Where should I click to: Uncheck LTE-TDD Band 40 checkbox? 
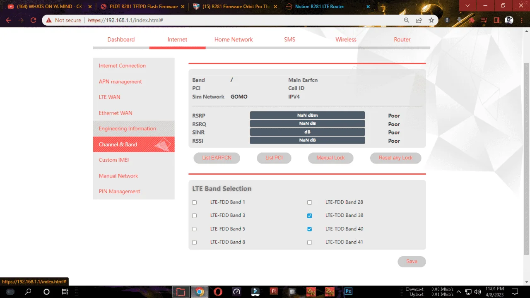[x=309, y=229]
